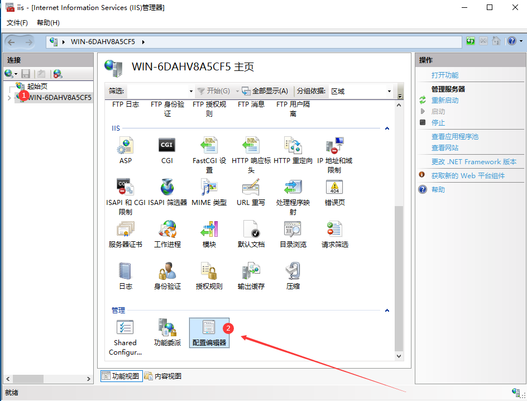Open the 分组依据 区域 dropdown
This screenshot has height=401, width=527.
[361, 91]
